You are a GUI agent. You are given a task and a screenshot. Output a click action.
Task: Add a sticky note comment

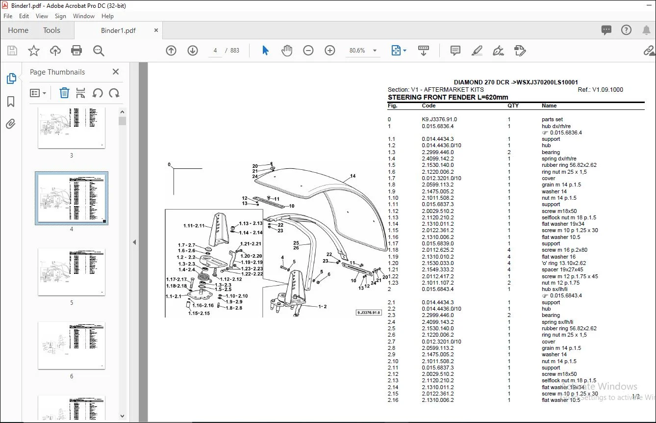coord(455,51)
